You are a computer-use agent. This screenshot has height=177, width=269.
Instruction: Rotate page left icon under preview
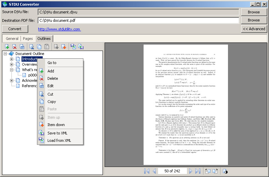click(208, 171)
